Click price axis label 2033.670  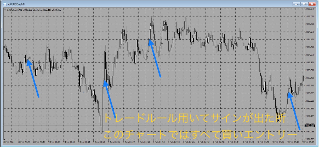click(x=310, y=70)
